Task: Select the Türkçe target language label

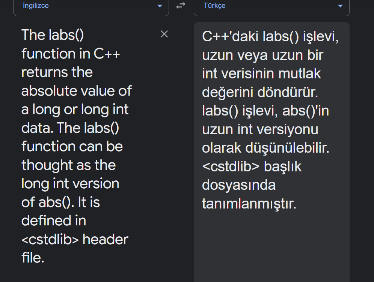Action: (214, 6)
